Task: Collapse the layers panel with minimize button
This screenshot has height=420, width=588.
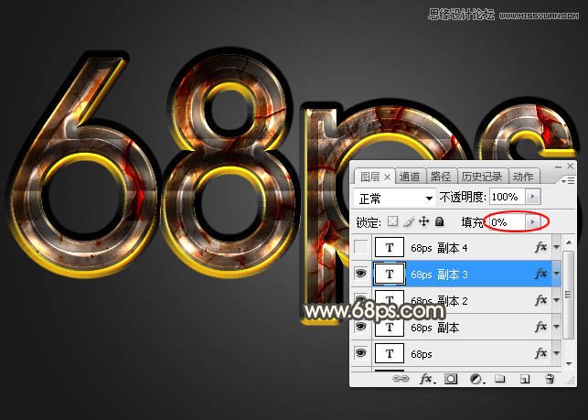Action: pos(559,167)
